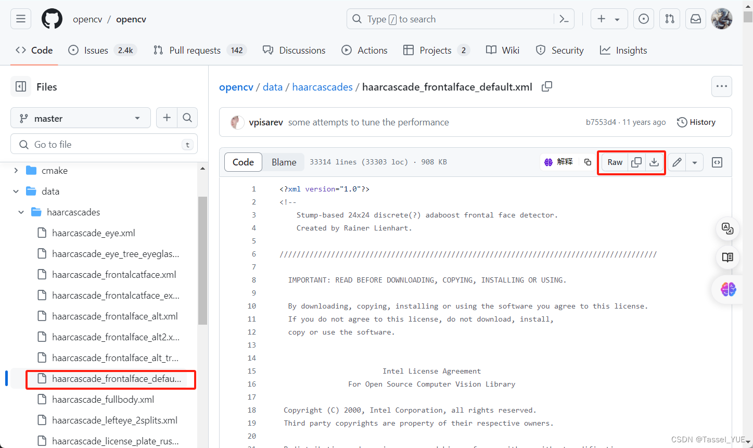
Task: Go to data folder in breadcrumb
Action: 273,87
